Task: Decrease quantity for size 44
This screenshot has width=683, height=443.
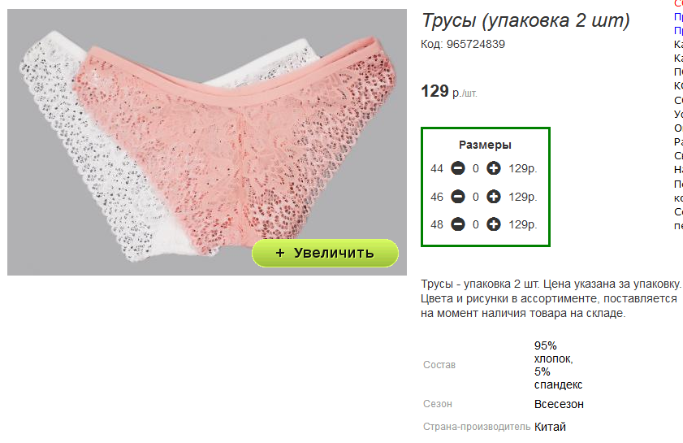Action: pyautogui.click(x=457, y=168)
